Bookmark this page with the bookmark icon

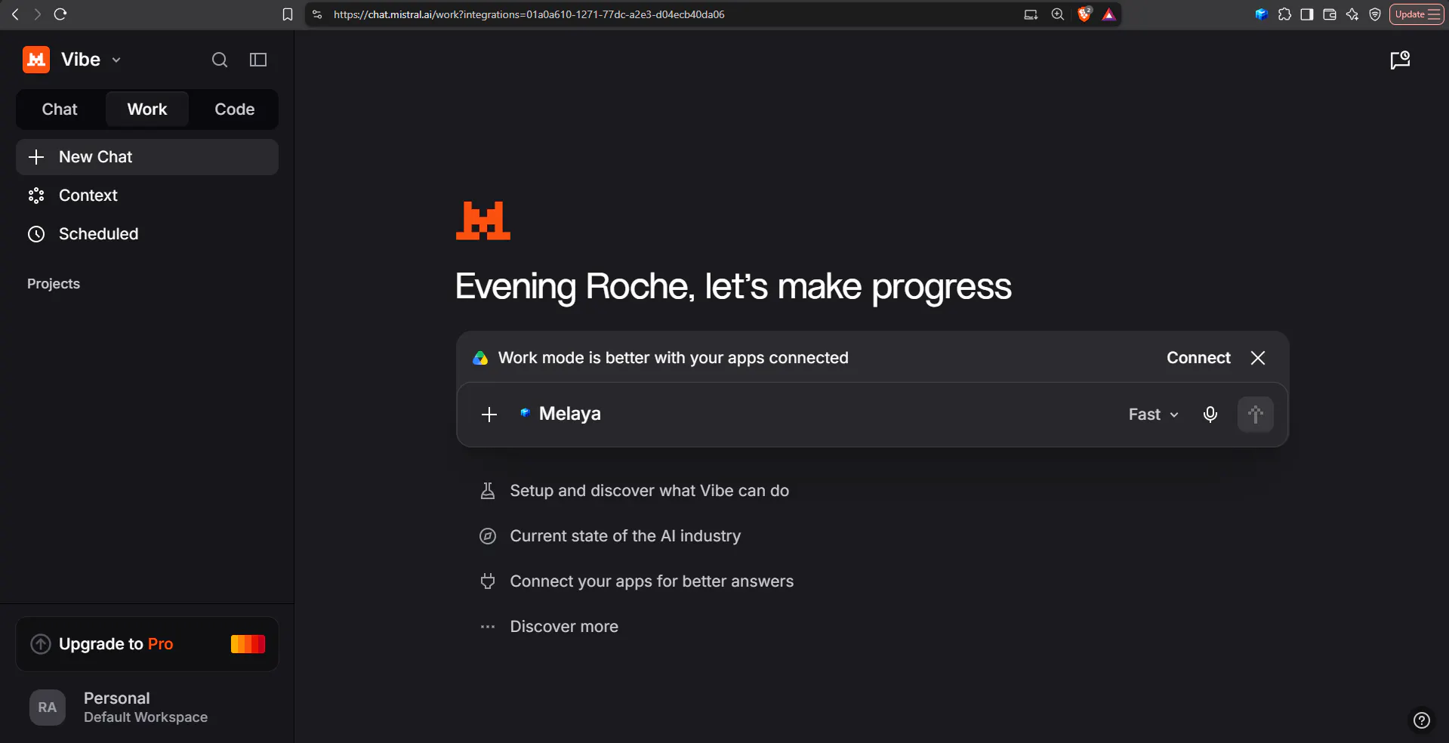[288, 14]
